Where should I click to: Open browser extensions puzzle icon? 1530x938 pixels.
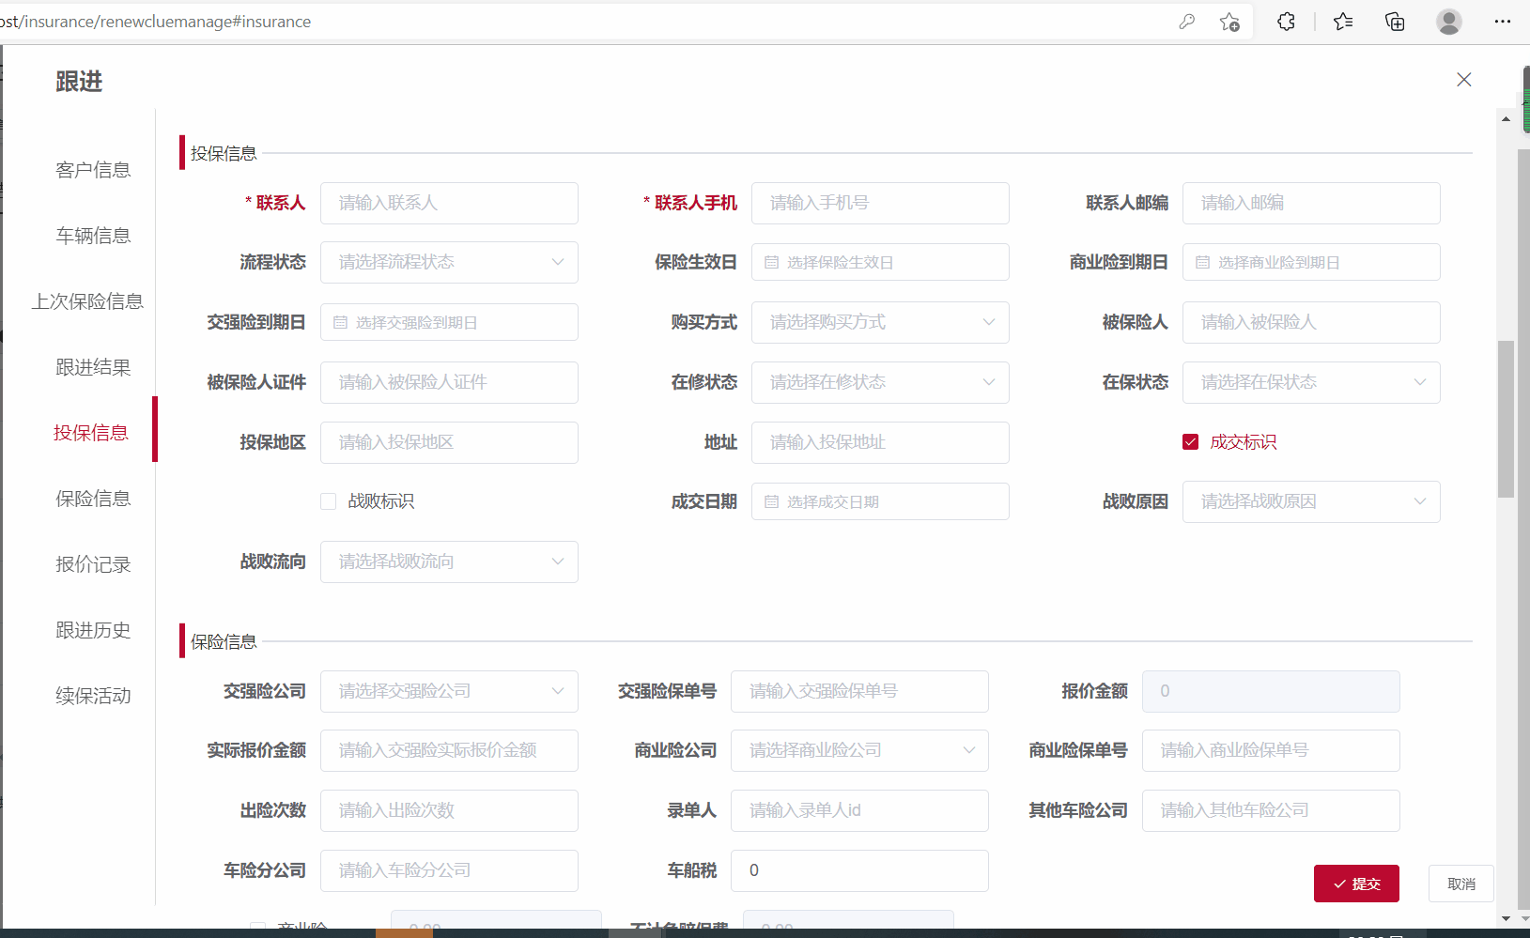pos(1286,22)
